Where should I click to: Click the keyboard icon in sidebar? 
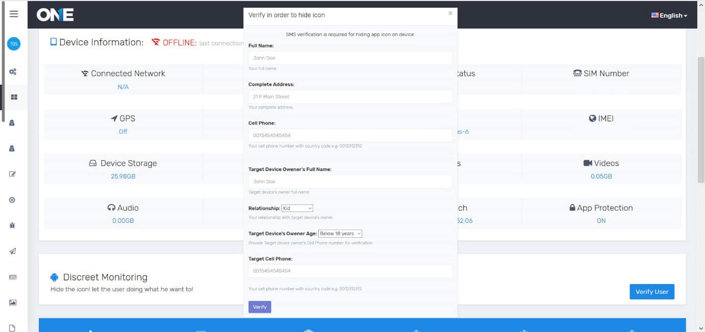tap(13, 277)
